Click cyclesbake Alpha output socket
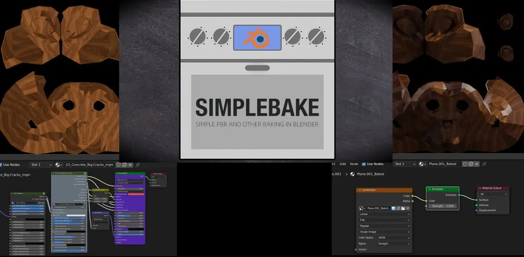The image size is (524, 257). pos(413,201)
